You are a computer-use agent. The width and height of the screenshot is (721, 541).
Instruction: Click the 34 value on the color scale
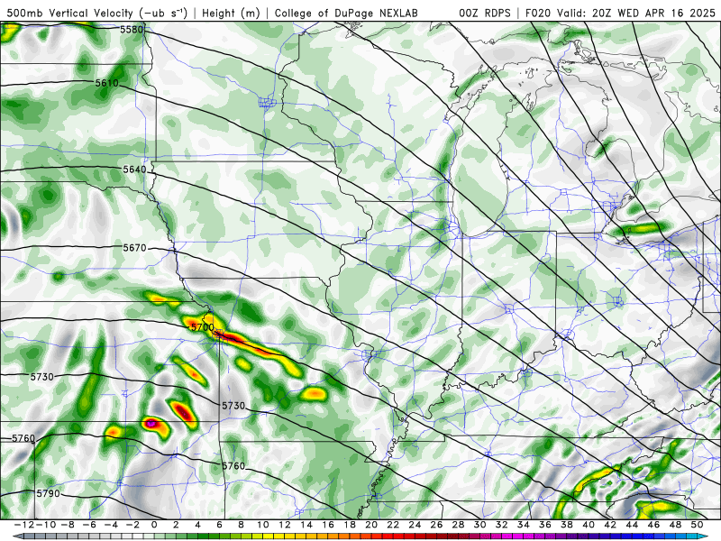point(524,525)
